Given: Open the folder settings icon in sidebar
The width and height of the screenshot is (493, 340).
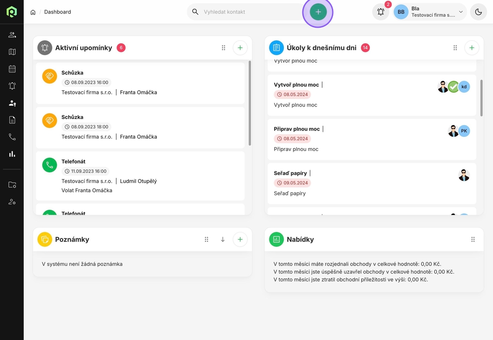Looking at the screenshot, I should click(12, 185).
